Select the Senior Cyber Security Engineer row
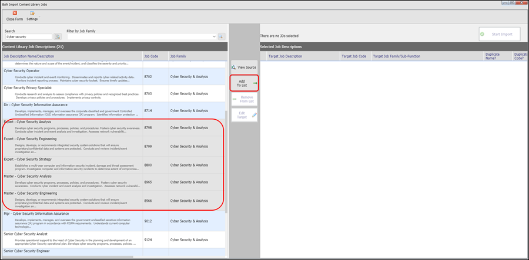This screenshot has width=529, height=260. (x=115, y=252)
